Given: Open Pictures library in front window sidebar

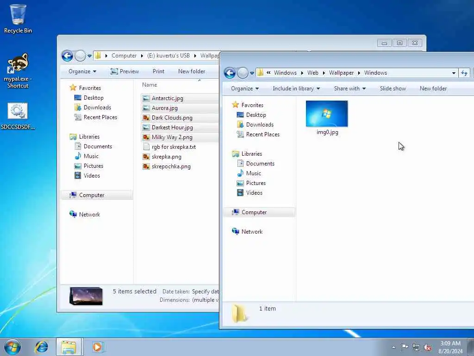Looking at the screenshot, I should (256, 183).
